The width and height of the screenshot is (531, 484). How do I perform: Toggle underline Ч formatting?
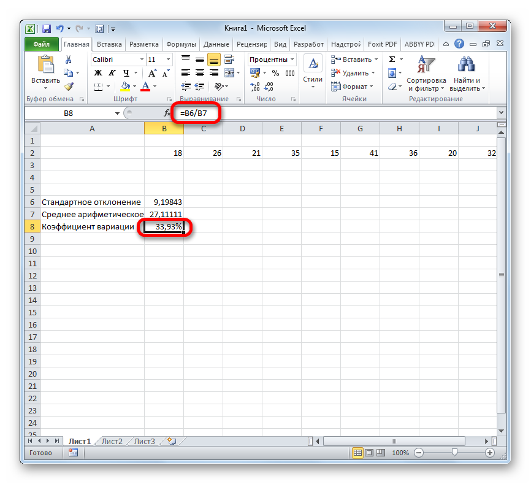pos(126,73)
